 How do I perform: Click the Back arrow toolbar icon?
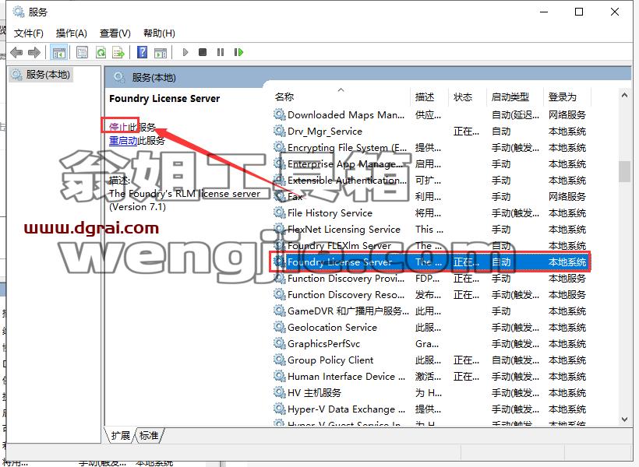pos(16,52)
